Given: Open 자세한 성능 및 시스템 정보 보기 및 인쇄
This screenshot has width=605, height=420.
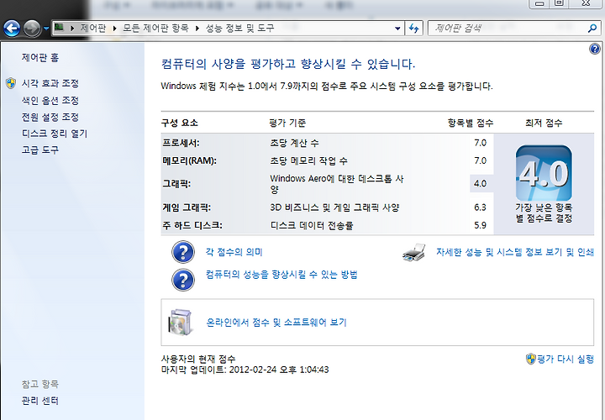Looking at the screenshot, I should pos(515,252).
